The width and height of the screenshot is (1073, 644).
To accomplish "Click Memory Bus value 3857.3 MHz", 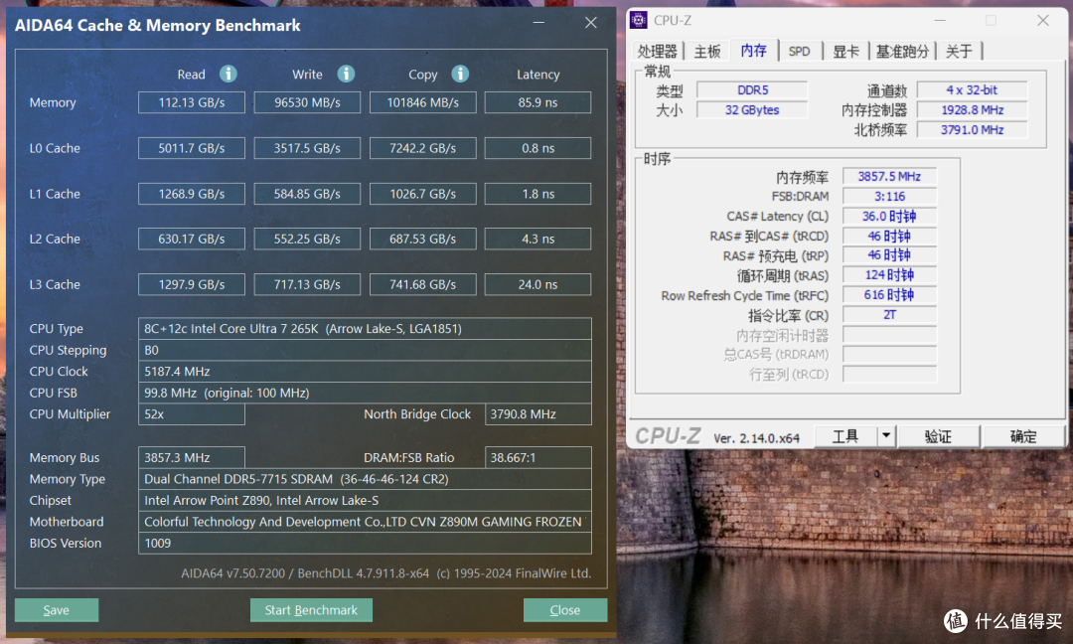I will (x=192, y=457).
